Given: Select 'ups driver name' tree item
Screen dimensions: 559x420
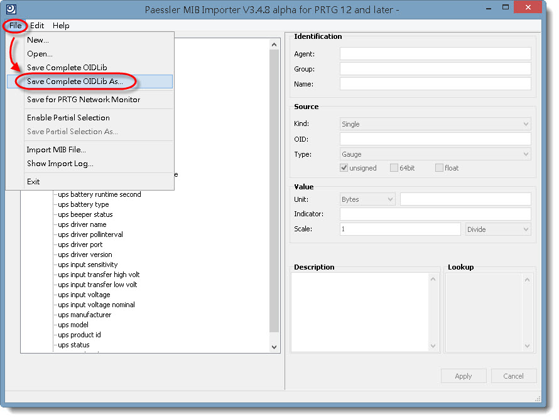Looking at the screenshot, I should point(82,224).
